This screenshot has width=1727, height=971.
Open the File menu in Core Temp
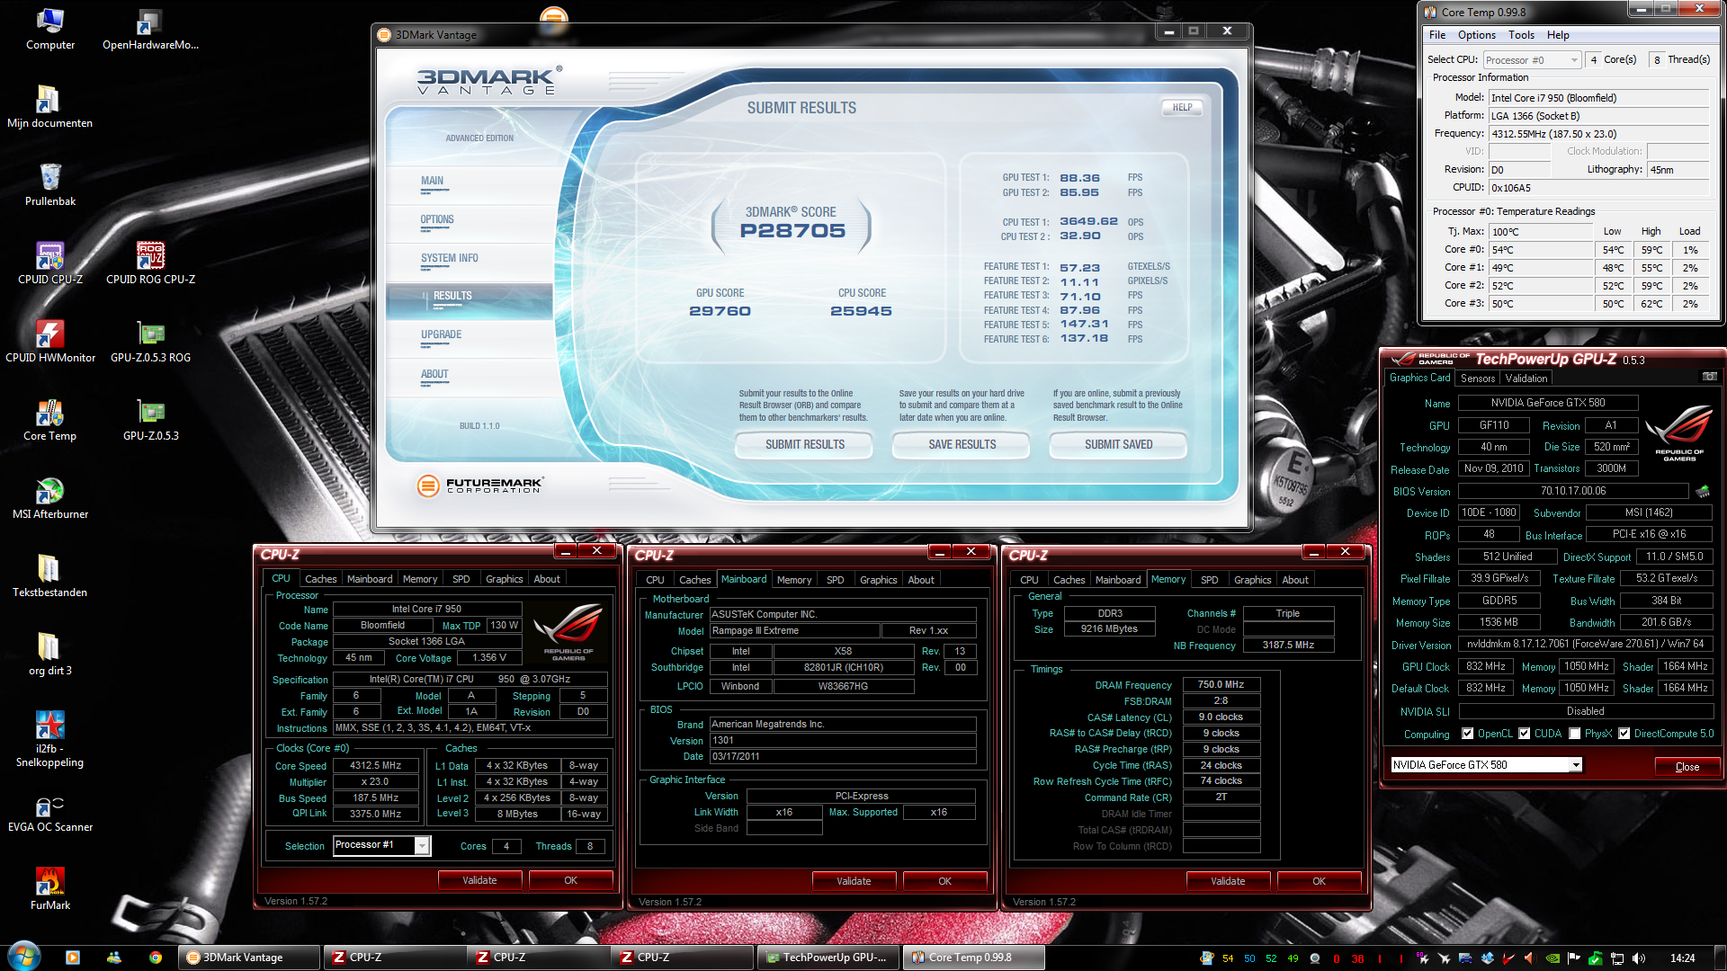[x=1437, y=35]
